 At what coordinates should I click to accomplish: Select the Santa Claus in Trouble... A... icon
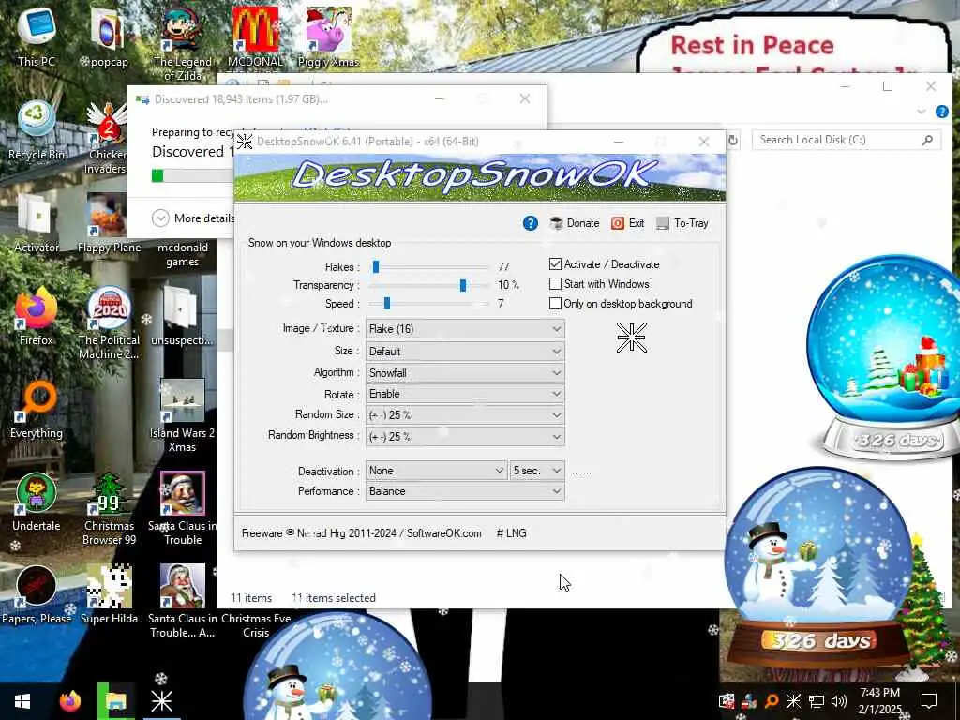click(182, 603)
